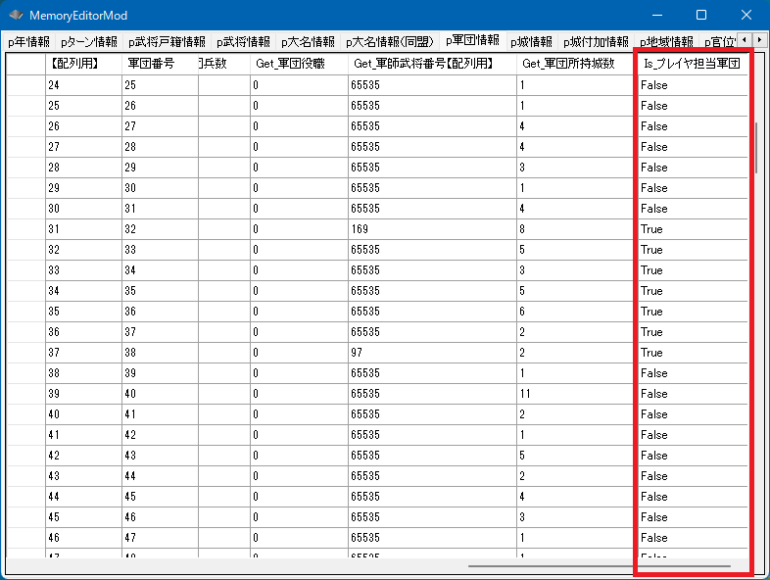The image size is (770, 580).
Task: Click the MemoryEditorMod app icon in title bar
Action: click(16, 16)
